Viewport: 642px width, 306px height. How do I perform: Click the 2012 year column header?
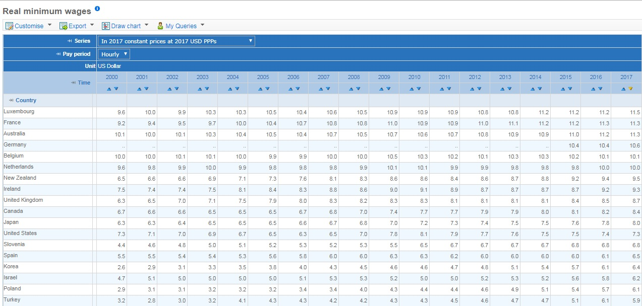click(x=475, y=77)
